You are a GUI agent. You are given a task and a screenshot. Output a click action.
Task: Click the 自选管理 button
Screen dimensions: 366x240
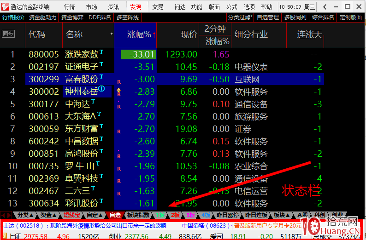(268, 17)
